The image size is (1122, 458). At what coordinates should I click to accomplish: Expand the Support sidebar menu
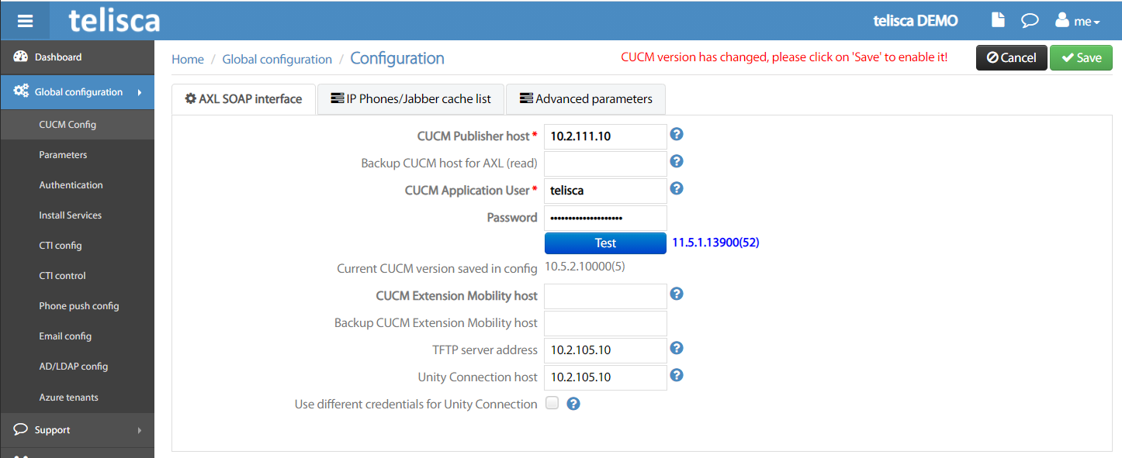(x=77, y=430)
